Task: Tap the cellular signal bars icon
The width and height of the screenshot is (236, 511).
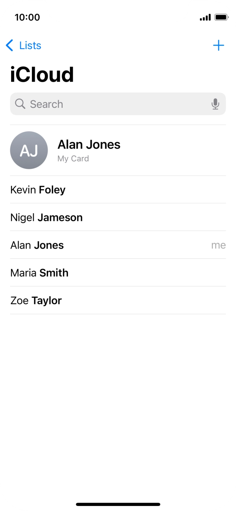Action: click(205, 18)
